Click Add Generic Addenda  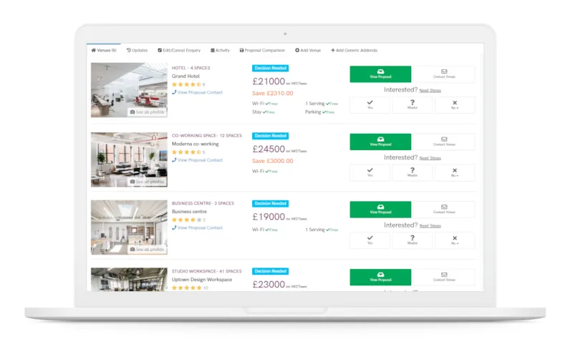tap(354, 50)
